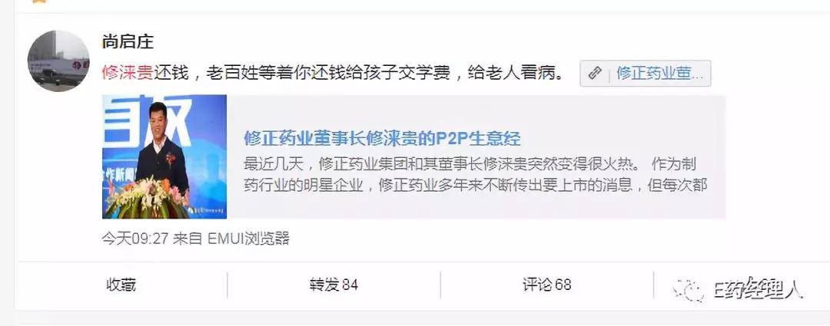Open comments via 评论 68
The width and height of the screenshot is (830, 326).
pyautogui.click(x=547, y=285)
